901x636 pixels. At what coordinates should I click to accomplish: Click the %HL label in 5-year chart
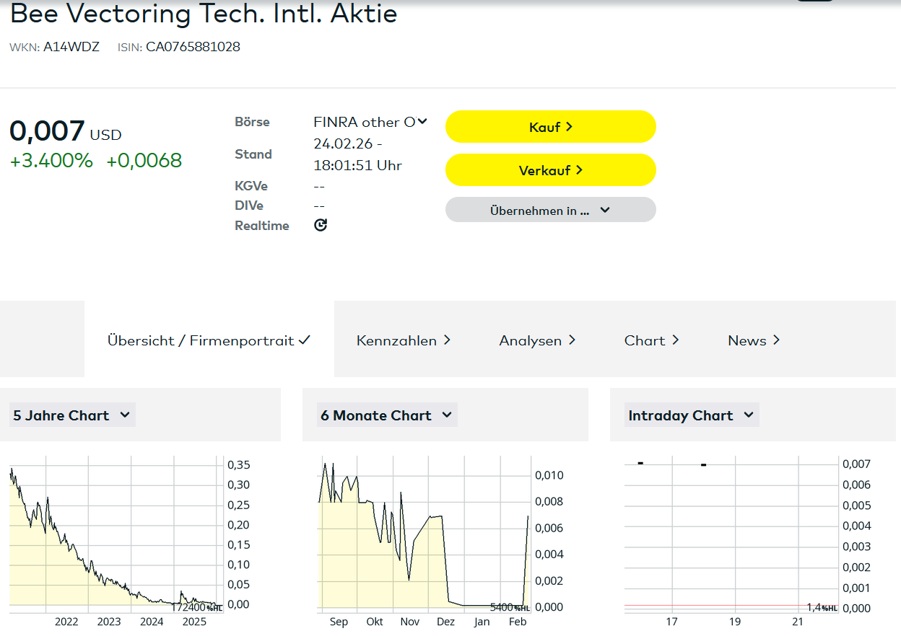click(214, 608)
